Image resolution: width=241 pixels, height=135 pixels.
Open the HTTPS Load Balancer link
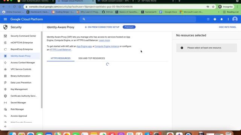[61, 49]
